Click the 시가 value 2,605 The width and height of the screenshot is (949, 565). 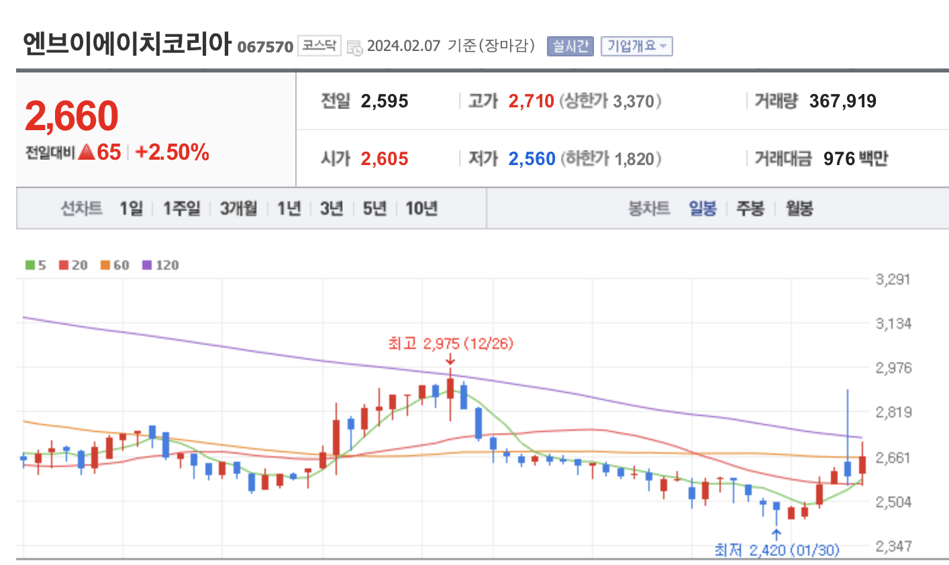385,159
